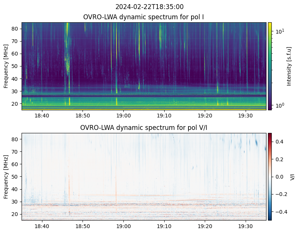
Task: Click the 10⁰ tick on intensity colorbar
Action: click(279, 105)
